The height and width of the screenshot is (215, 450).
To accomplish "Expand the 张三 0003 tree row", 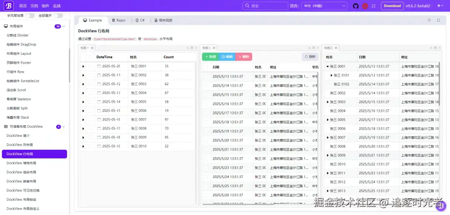I will (328, 102).
